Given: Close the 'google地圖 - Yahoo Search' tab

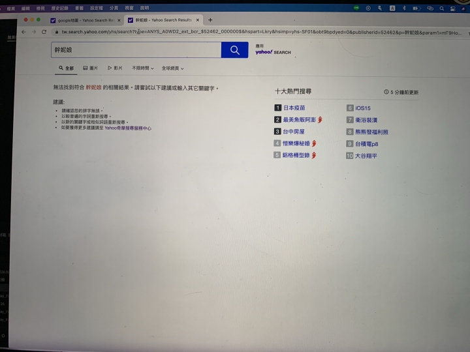Looking at the screenshot, I should (x=119, y=20).
